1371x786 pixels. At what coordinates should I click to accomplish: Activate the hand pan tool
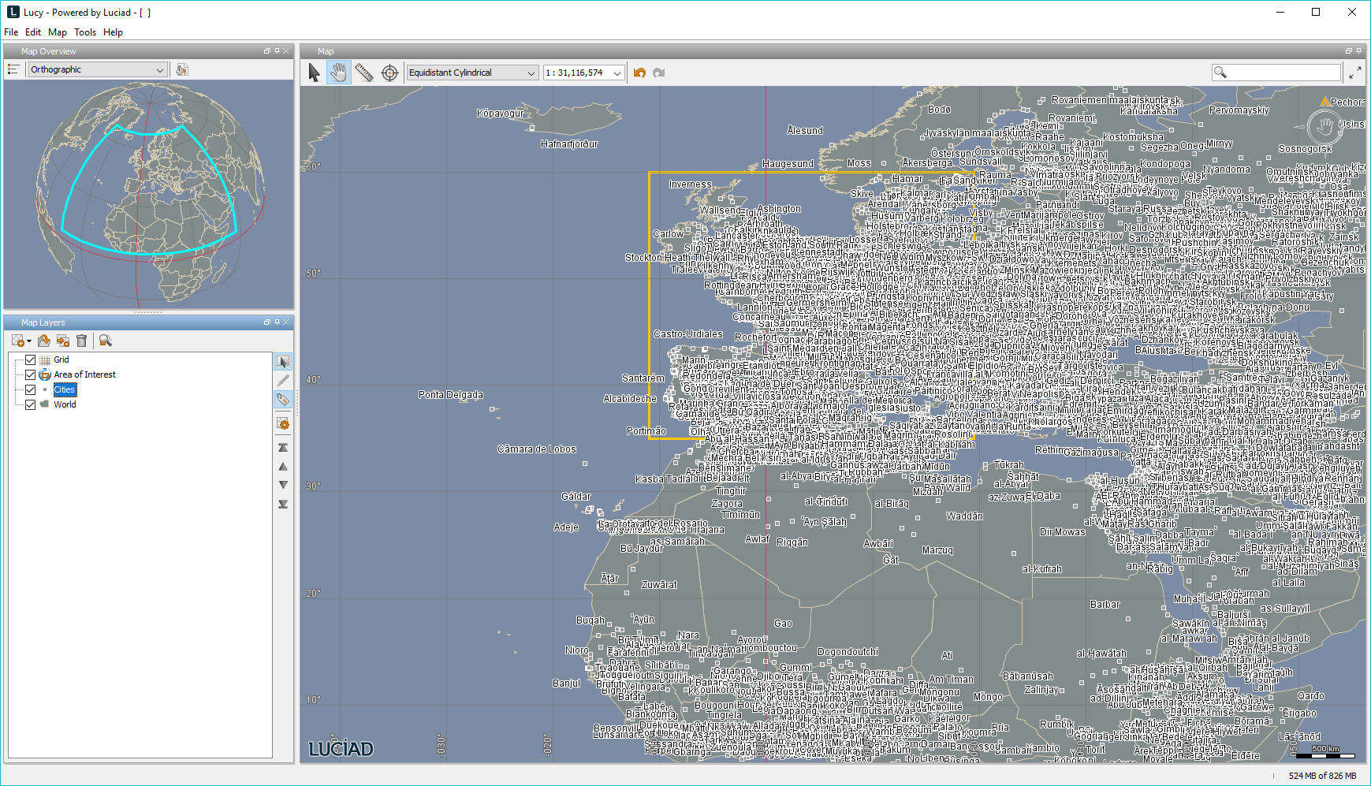tap(339, 73)
